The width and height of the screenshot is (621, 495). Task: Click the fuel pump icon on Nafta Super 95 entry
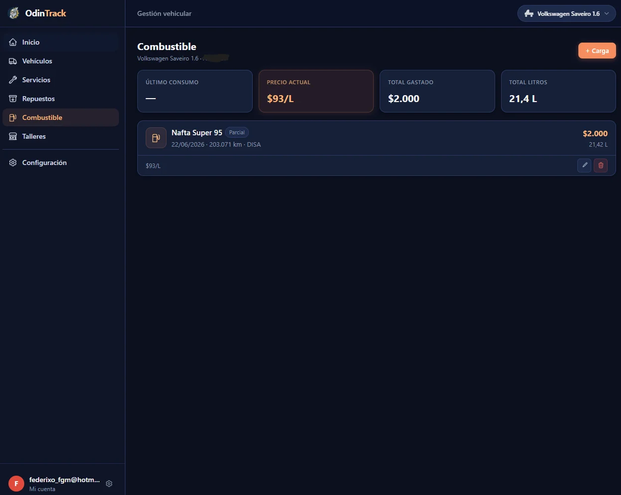pyautogui.click(x=156, y=138)
